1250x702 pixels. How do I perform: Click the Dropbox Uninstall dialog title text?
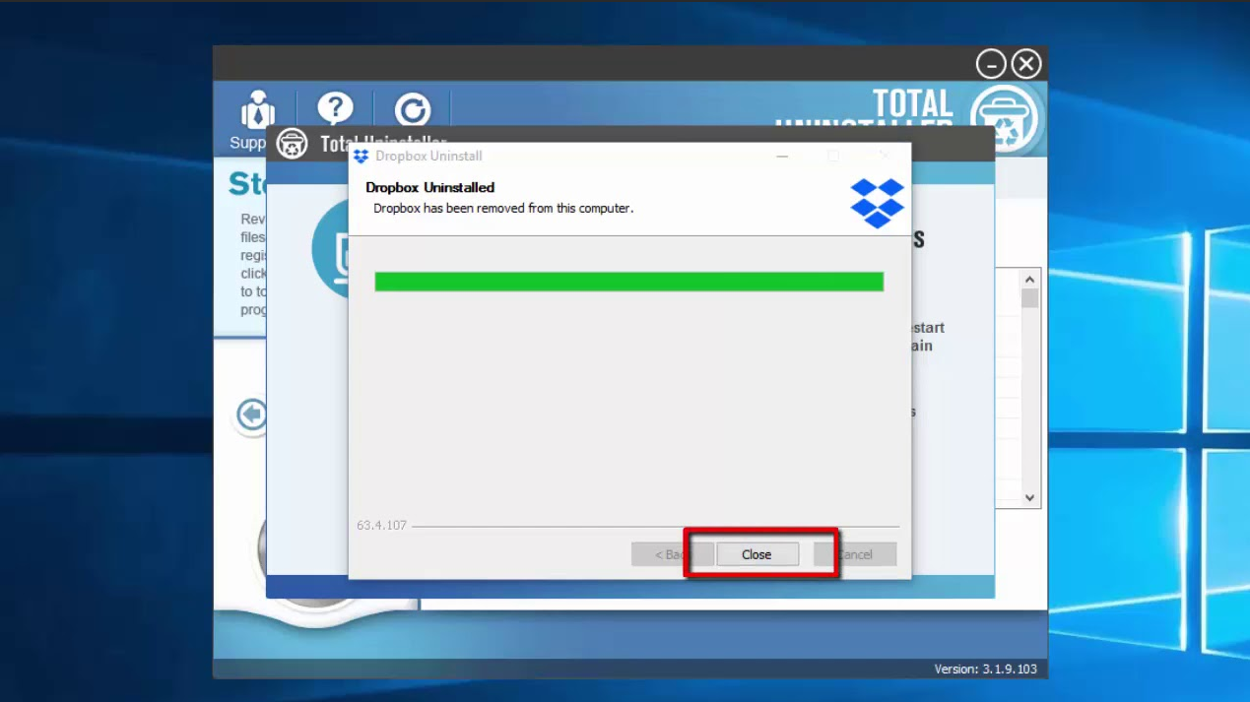coord(429,156)
